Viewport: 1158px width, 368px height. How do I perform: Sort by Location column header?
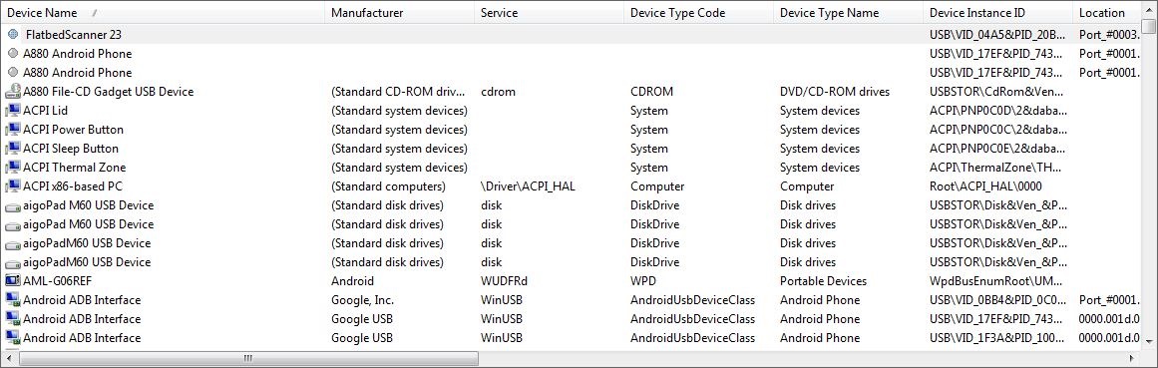(x=1106, y=13)
